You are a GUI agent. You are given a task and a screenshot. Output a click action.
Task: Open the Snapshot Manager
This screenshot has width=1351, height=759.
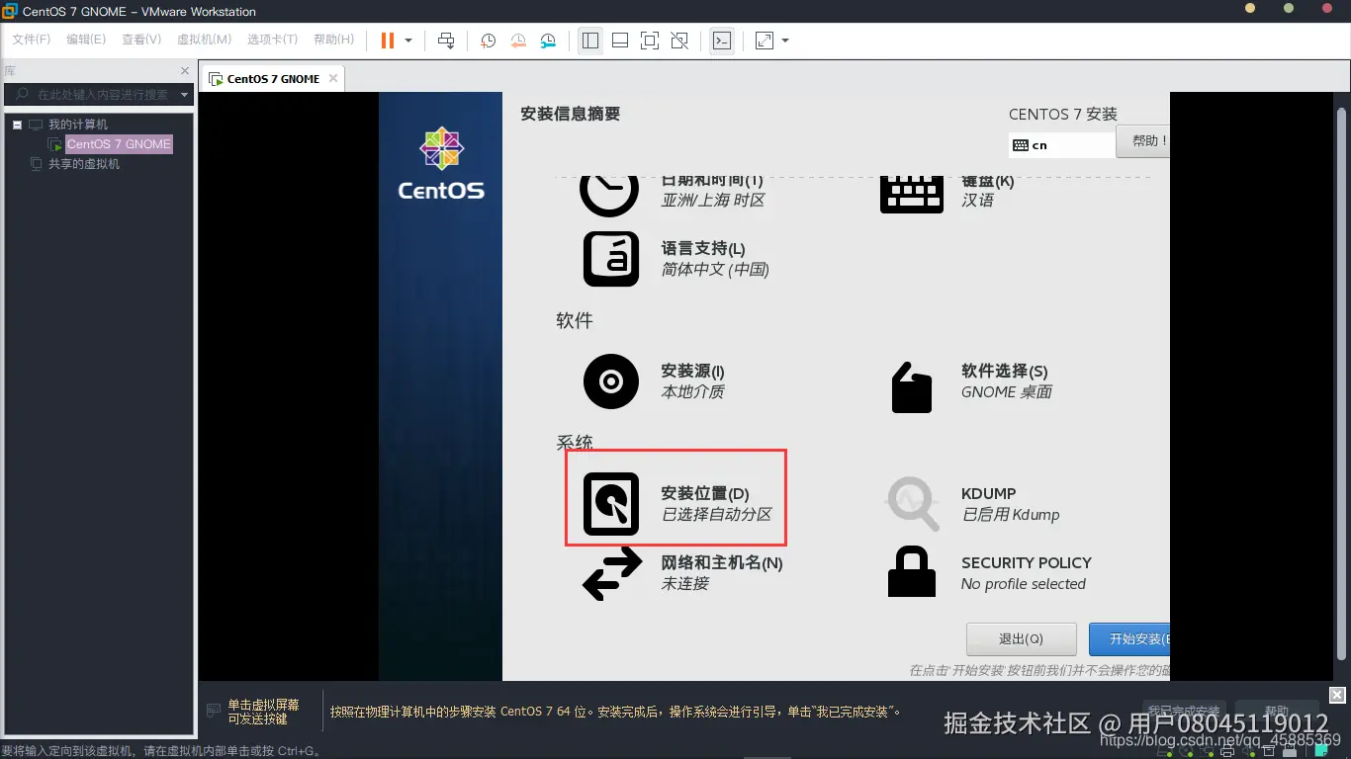pyautogui.click(x=548, y=41)
